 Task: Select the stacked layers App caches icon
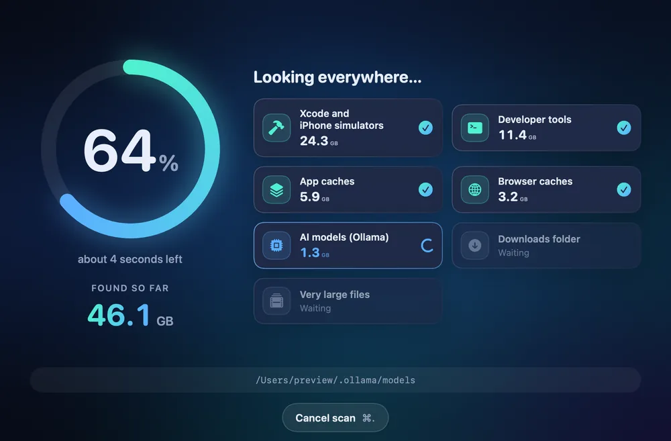click(276, 189)
